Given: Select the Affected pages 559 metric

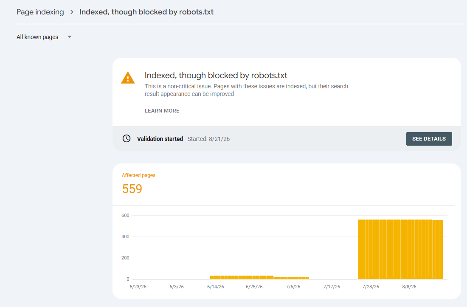Looking at the screenshot, I should click(138, 184).
